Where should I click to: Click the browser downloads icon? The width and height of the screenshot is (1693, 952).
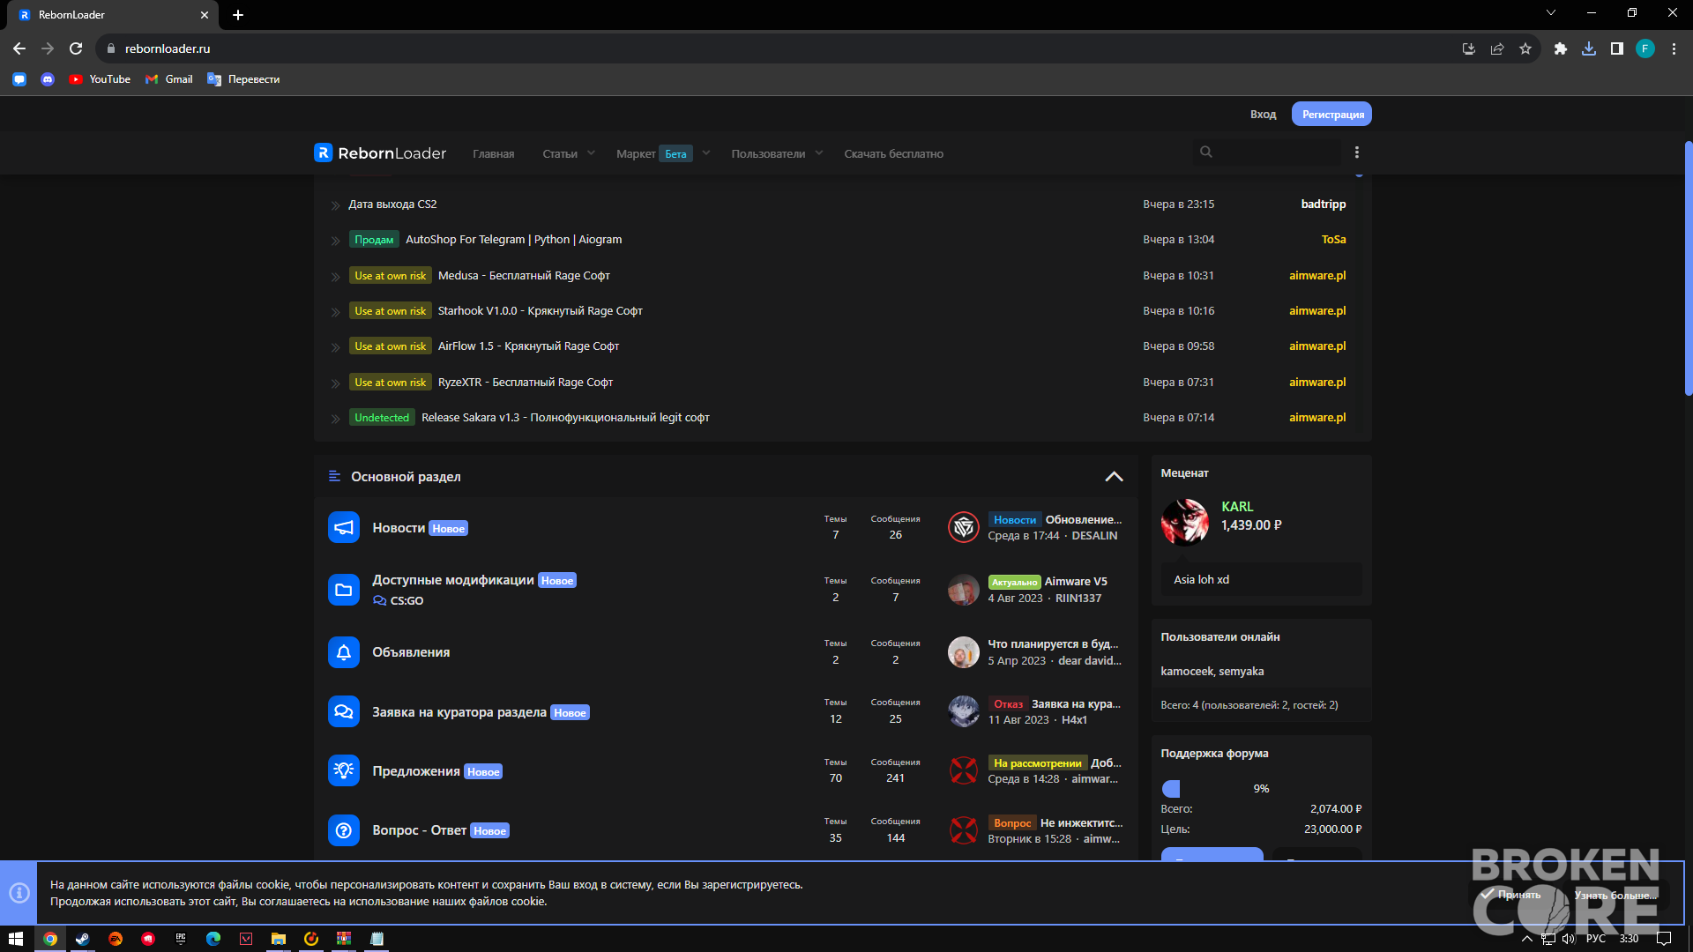(x=1589, y=48)
